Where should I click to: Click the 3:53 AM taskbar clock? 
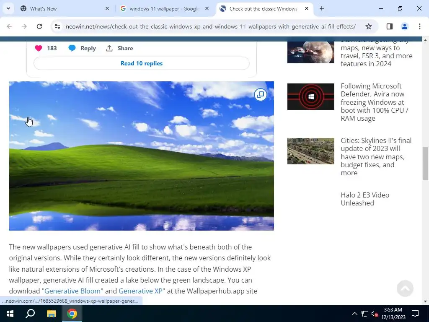pyautogui.click(x=393, y=314)
